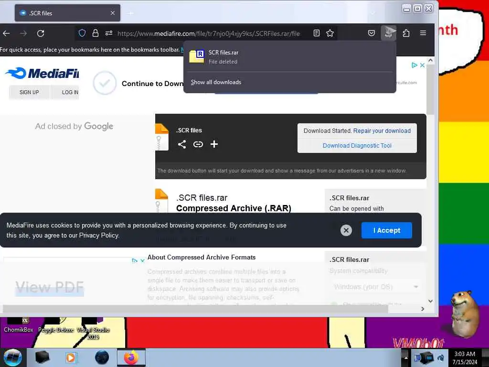
Task: Select the .SCR files browser tab
Action: coord(67,13)
